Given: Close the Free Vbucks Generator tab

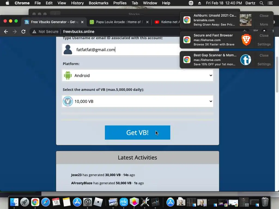Looking at the screenshot, I should coord(82,22).
